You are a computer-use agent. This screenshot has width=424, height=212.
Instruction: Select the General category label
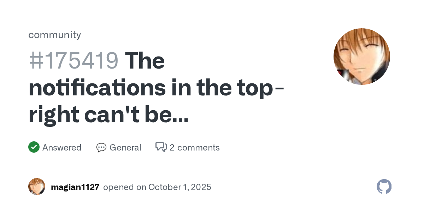coord(125,147)
